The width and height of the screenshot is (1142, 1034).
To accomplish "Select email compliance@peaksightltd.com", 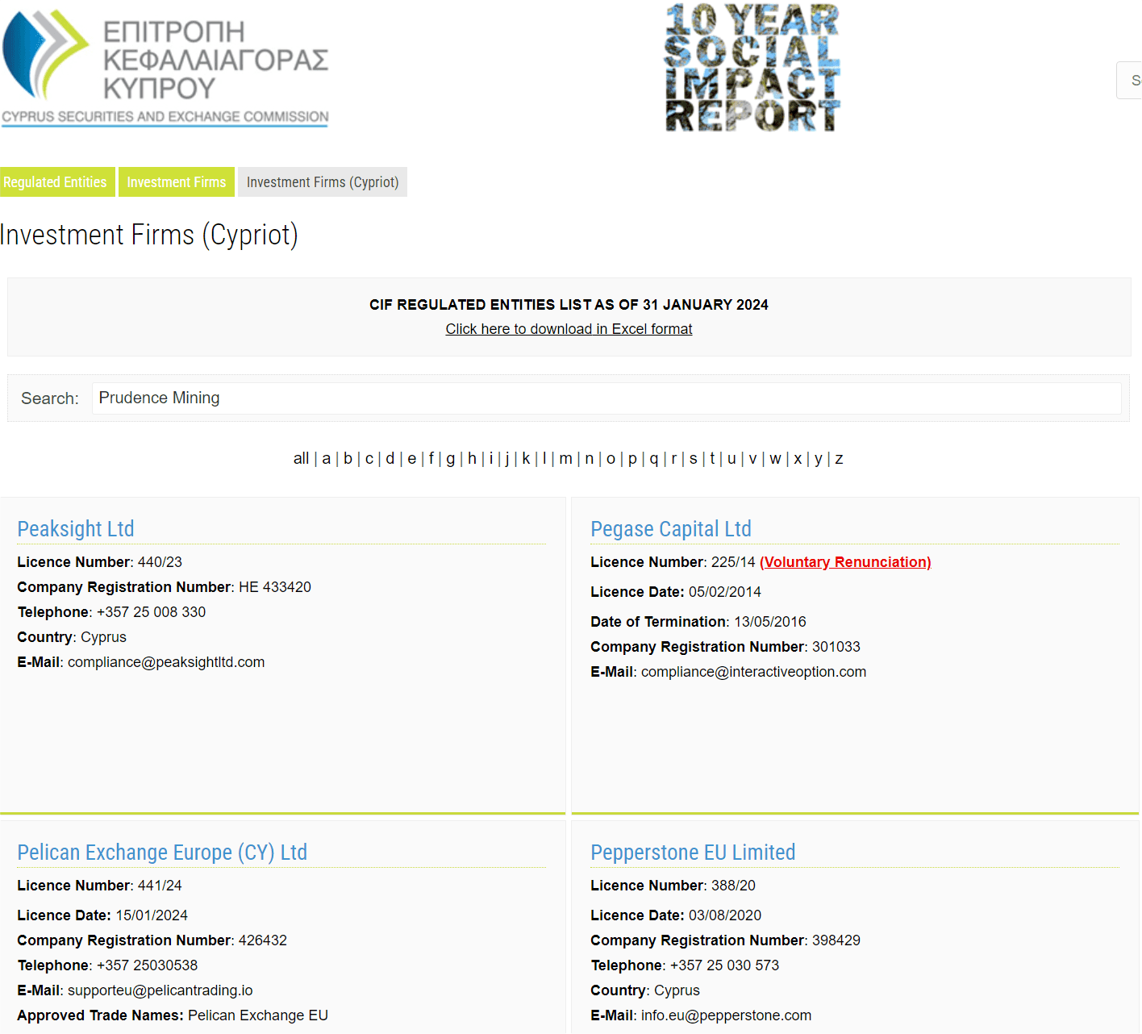I will point(166,662).
